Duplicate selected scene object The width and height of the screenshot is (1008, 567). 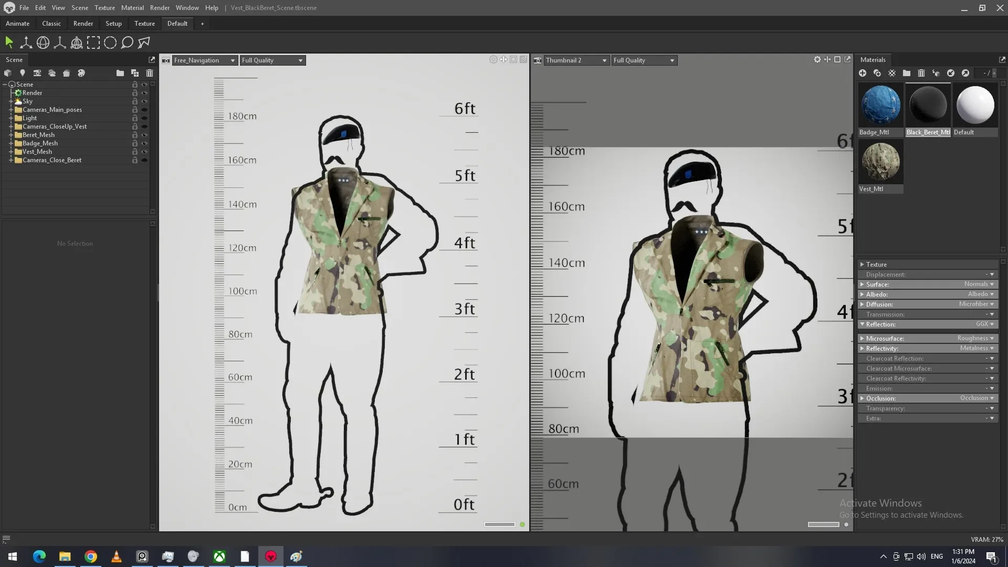pyautogui.click(x=135, y=73)
